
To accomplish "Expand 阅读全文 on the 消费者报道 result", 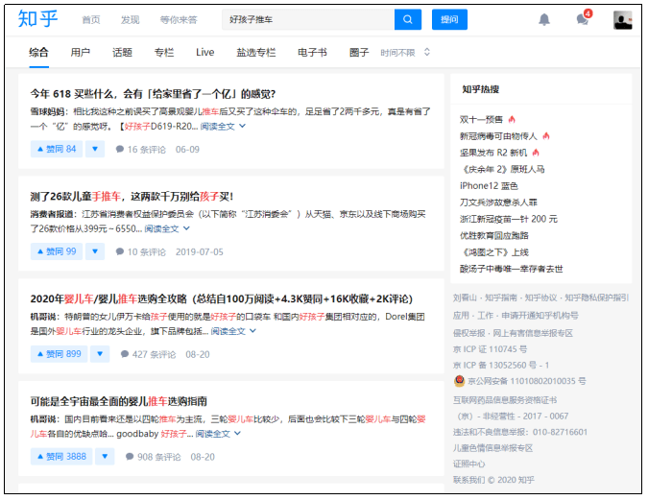I will [x=166, y=228].
